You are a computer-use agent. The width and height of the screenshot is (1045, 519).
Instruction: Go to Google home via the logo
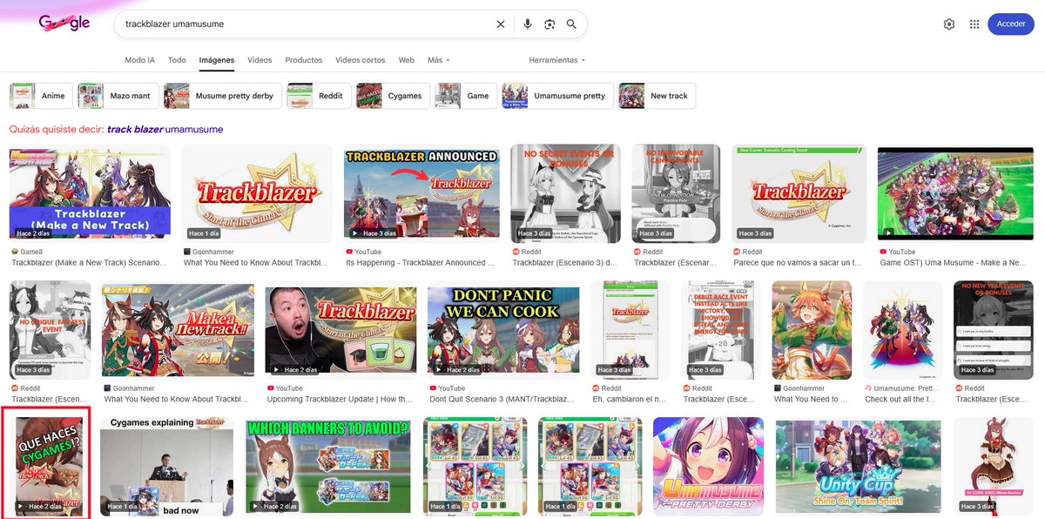tap(64, 24)
